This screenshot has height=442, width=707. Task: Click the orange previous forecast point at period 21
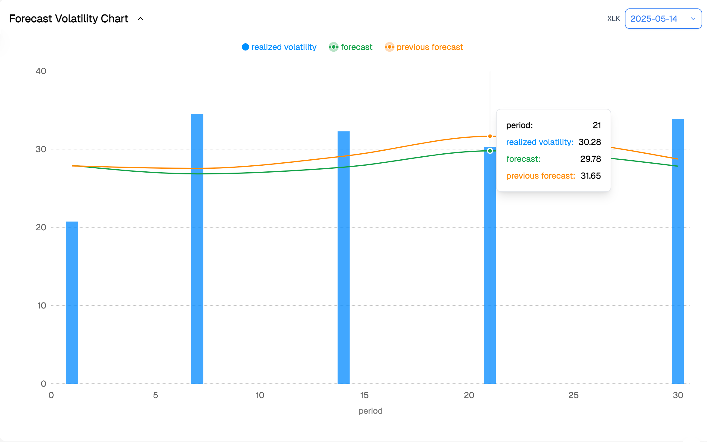[490, 137]
